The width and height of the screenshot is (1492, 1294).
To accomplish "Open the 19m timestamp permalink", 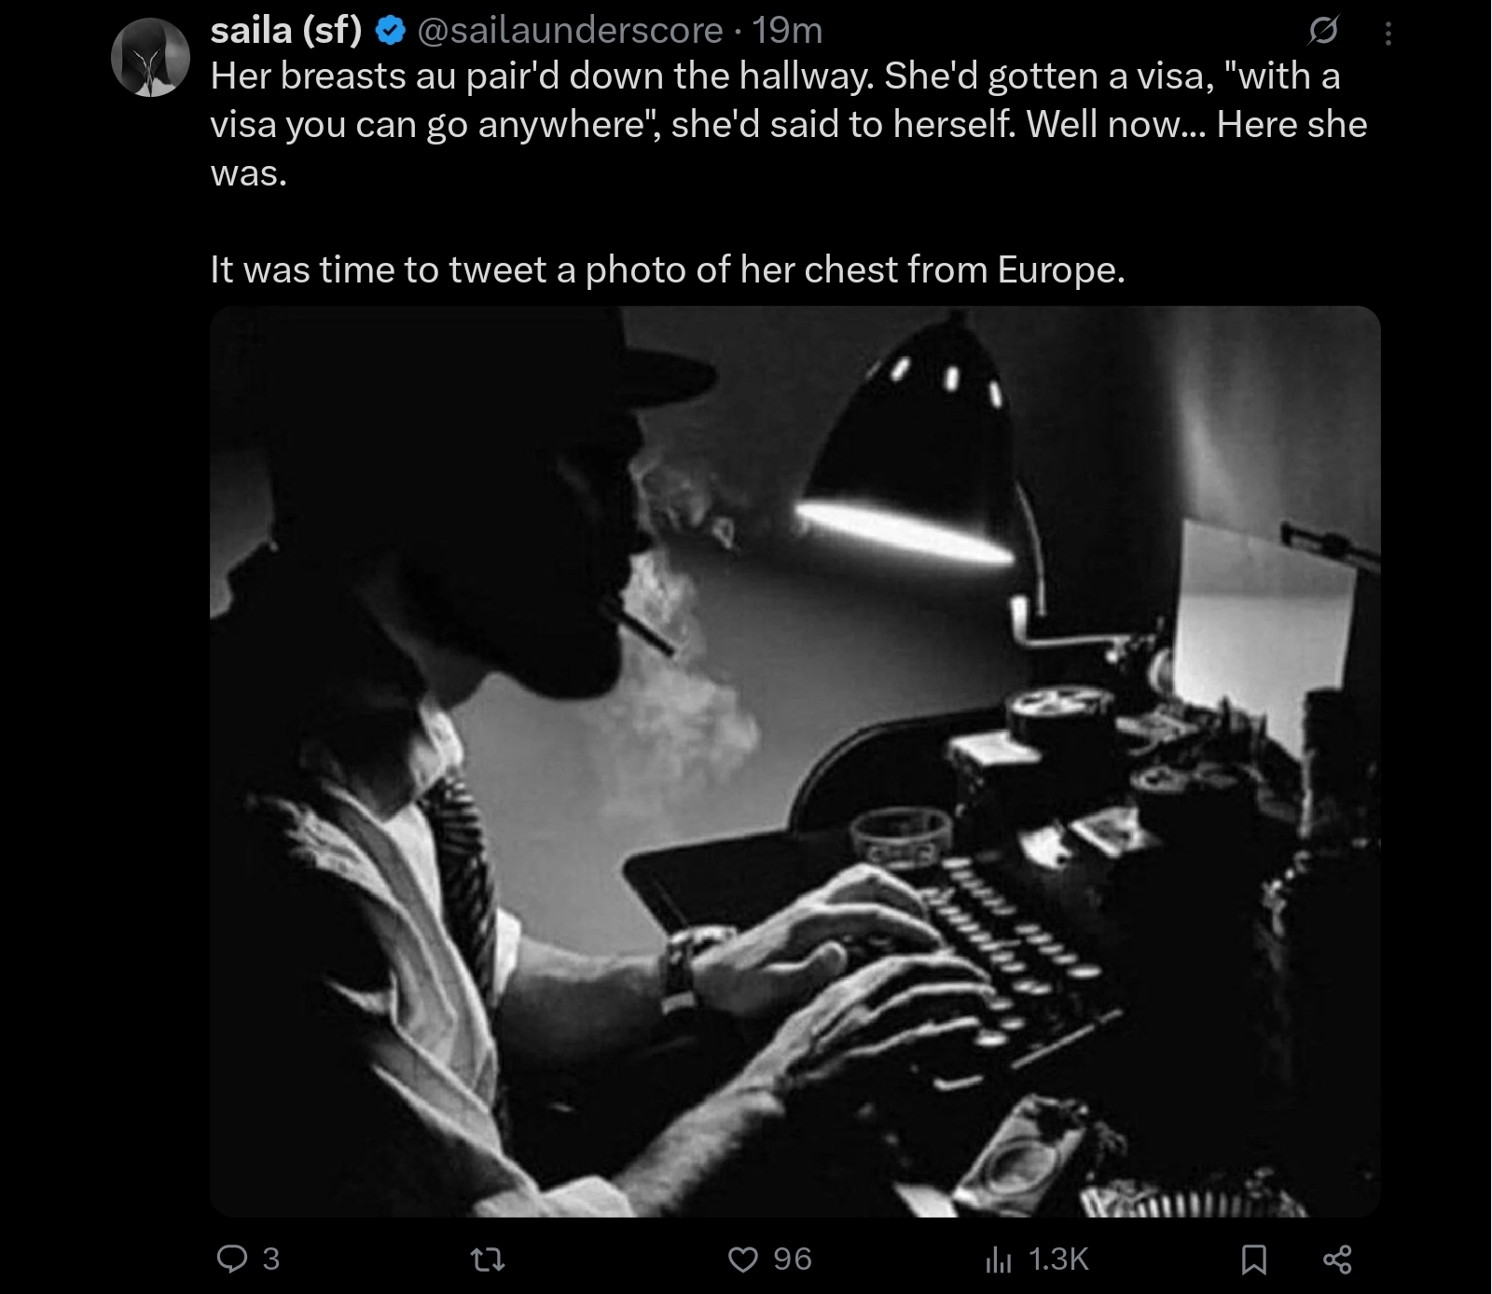I will [x=787, y=31].
